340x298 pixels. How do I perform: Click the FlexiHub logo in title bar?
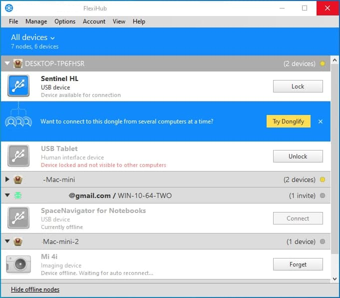[x=9, y=8]
